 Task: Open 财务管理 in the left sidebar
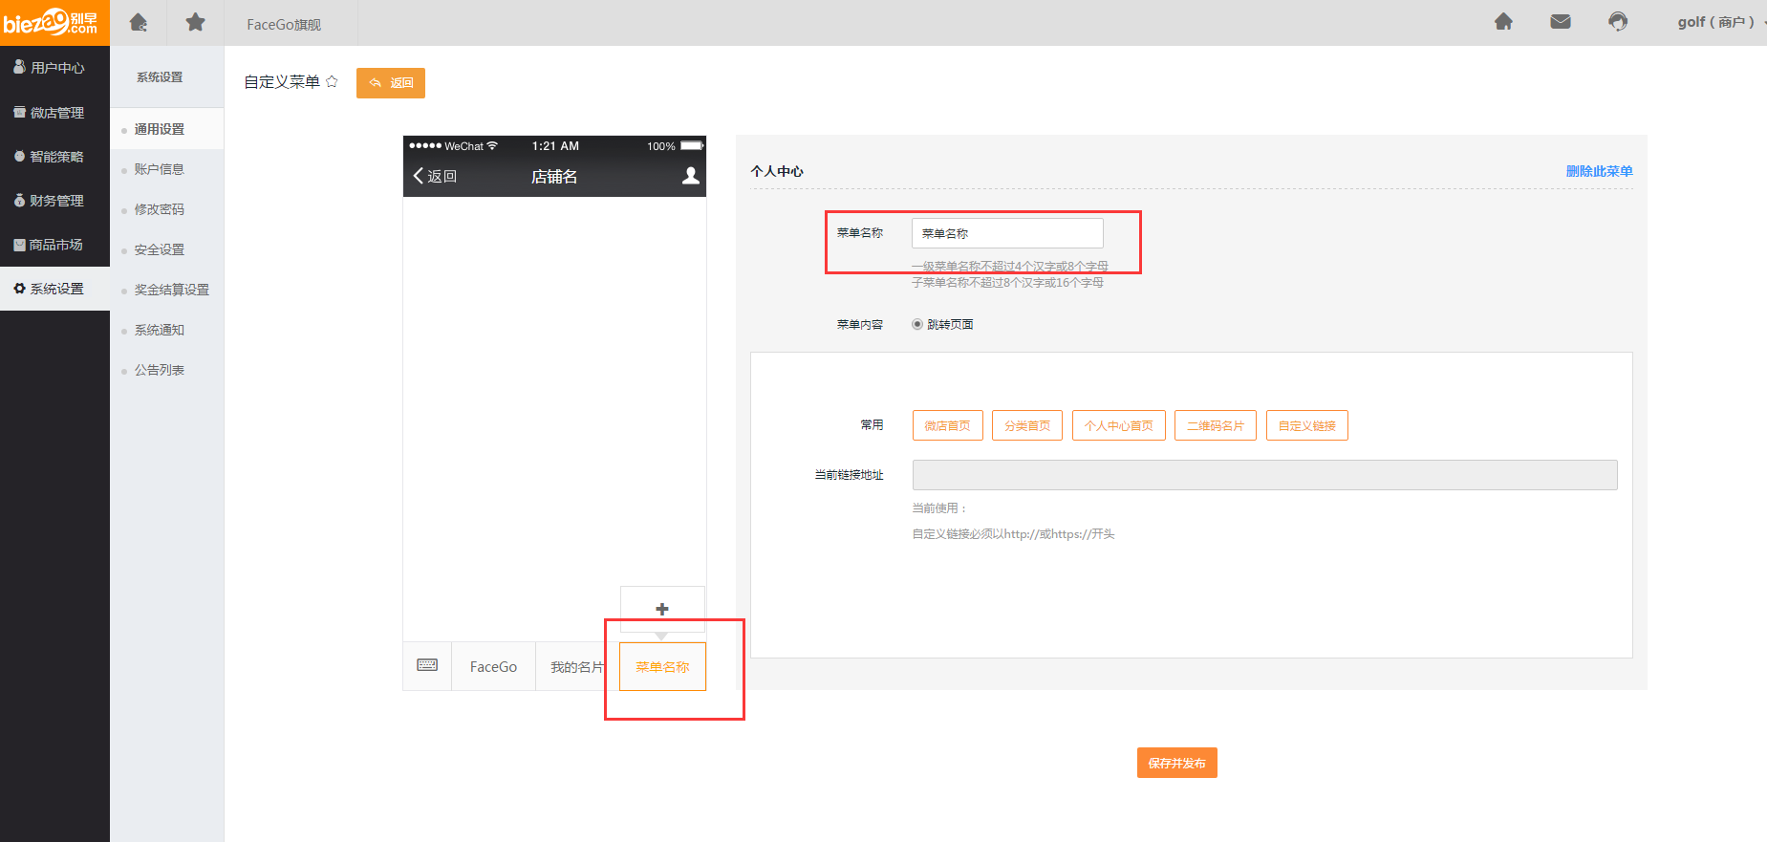pos(55,201)
